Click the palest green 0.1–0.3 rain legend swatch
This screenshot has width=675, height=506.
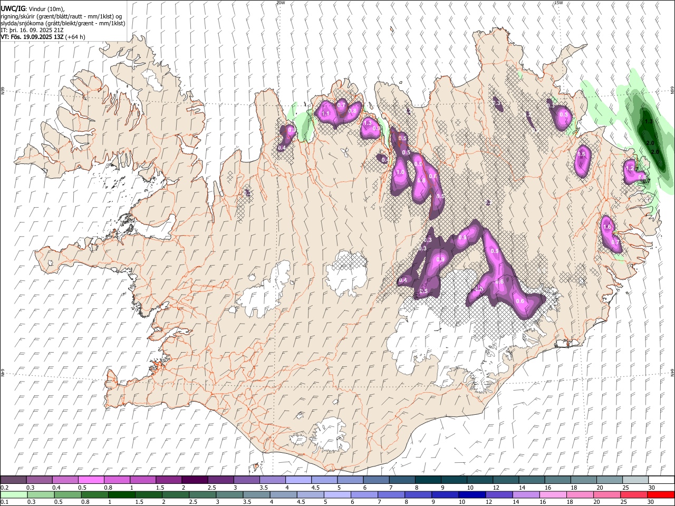tap(14, 494)
